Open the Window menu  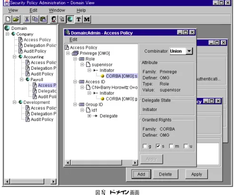click(x=57, y=10)
